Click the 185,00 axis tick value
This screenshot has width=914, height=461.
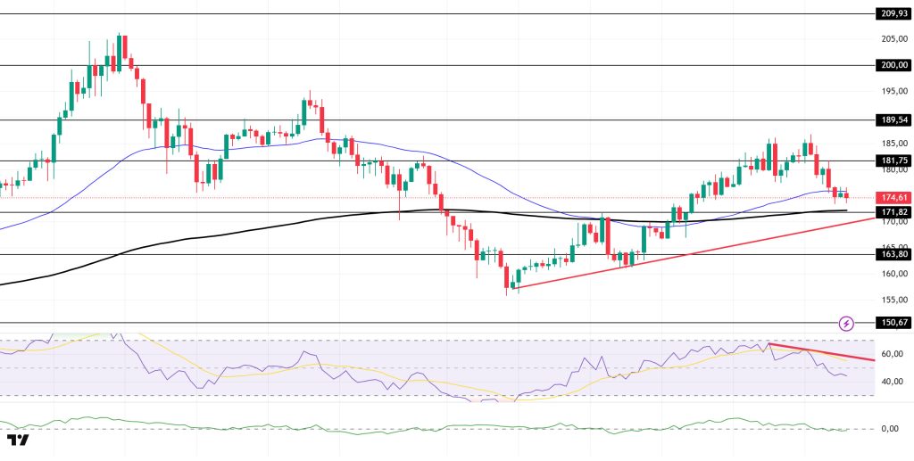tap(893, 144)
